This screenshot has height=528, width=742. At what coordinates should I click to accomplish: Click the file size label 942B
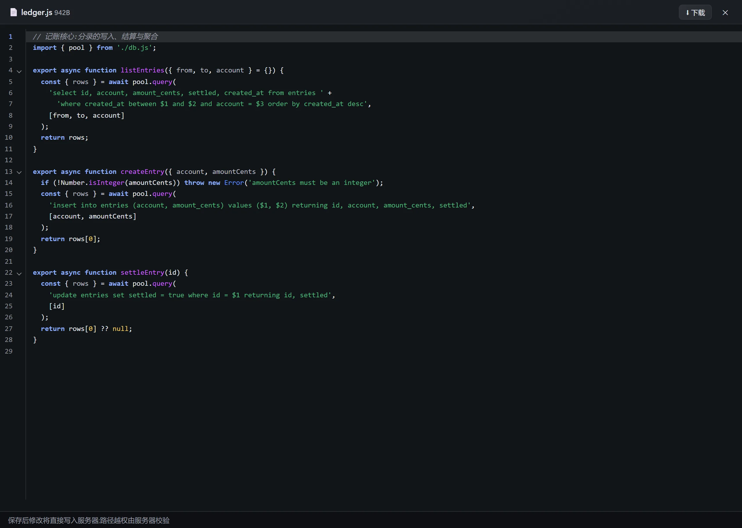coord(62,13)
